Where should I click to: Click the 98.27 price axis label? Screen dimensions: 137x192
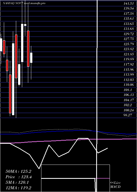pyautogui.click(x=128, y=115)
